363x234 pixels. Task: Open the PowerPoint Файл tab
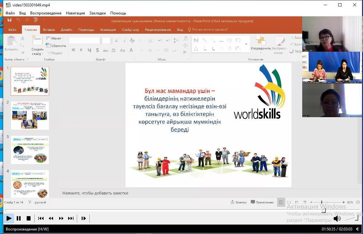point(12,30)
